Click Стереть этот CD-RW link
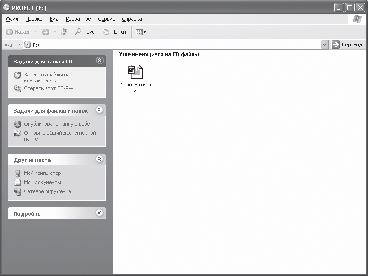The width and height of the screenshot is (368, 276). [x=49, y=88]
